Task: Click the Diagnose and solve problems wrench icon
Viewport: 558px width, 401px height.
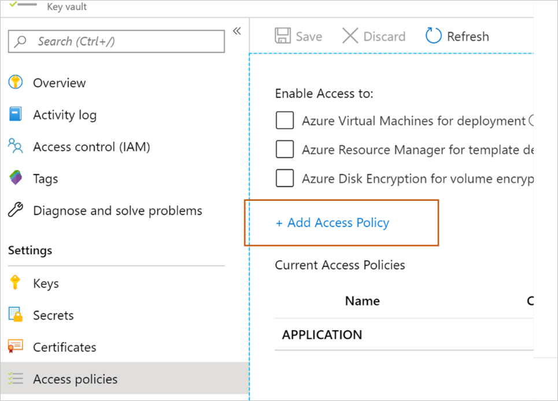Action: point(15,211)
